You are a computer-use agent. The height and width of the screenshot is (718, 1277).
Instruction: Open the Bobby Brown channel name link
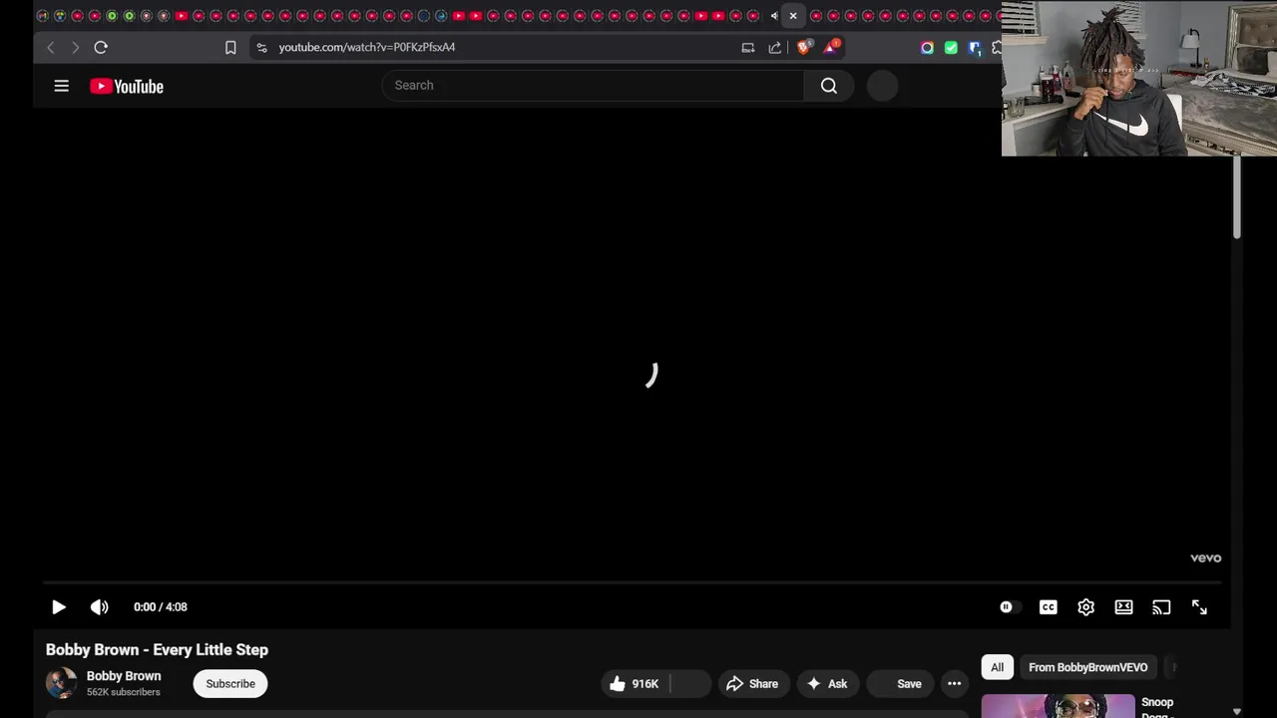(x=124, y=676)
